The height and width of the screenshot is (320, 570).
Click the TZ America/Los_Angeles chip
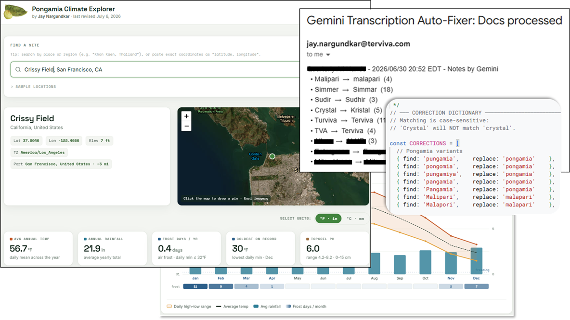(x=39, y=153)
